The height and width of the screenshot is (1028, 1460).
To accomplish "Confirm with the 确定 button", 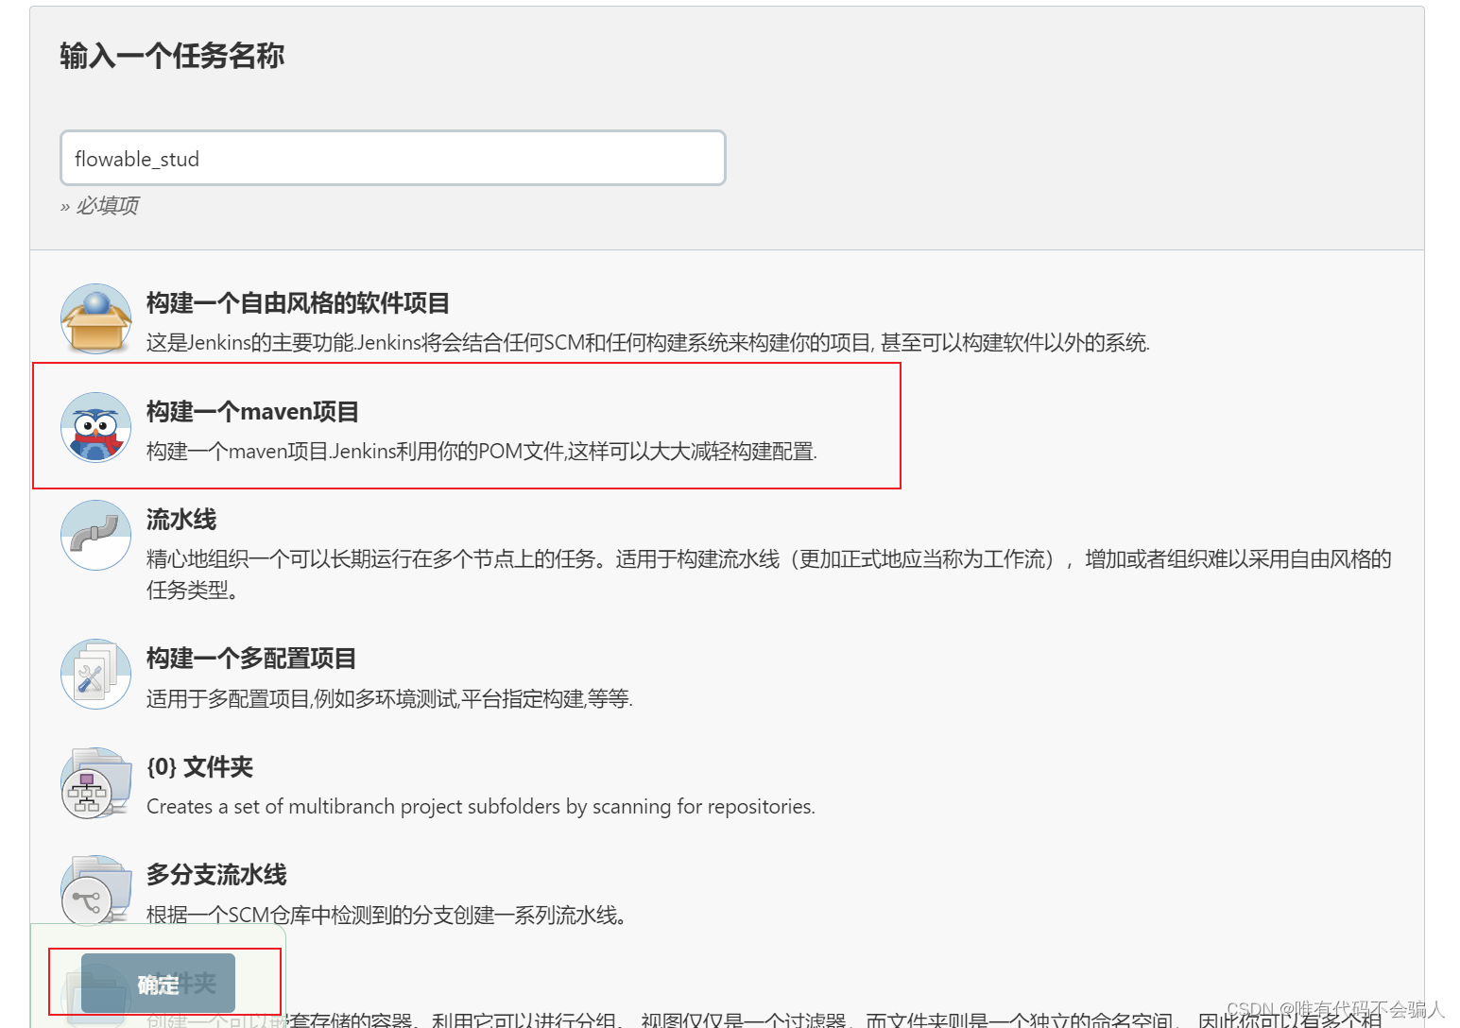I will pyautogui.click(x=158, y=984).
